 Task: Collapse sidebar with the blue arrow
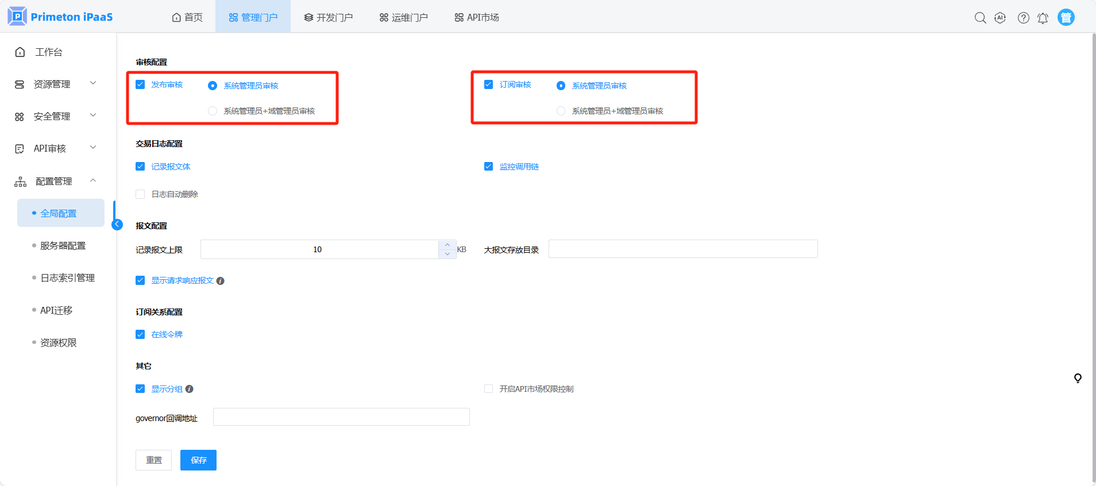[x=117, y=225]
